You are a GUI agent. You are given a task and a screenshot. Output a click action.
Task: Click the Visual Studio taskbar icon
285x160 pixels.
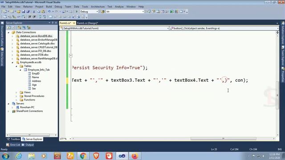122,156
